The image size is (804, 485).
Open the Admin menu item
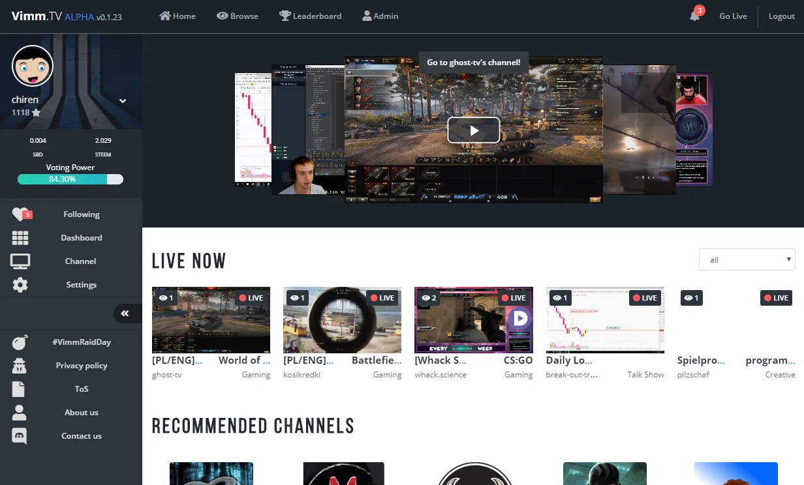click(380, 16)
